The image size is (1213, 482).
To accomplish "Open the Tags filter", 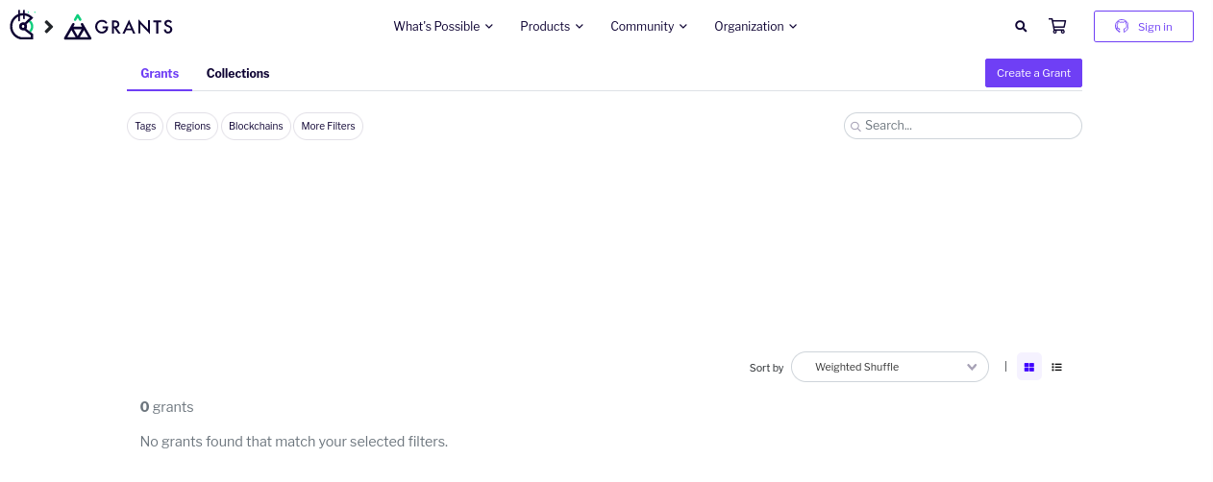I will pyautogui.click(x=145, y=126).
